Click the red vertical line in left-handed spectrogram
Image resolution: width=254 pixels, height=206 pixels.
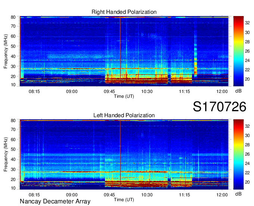coord(120,153)
